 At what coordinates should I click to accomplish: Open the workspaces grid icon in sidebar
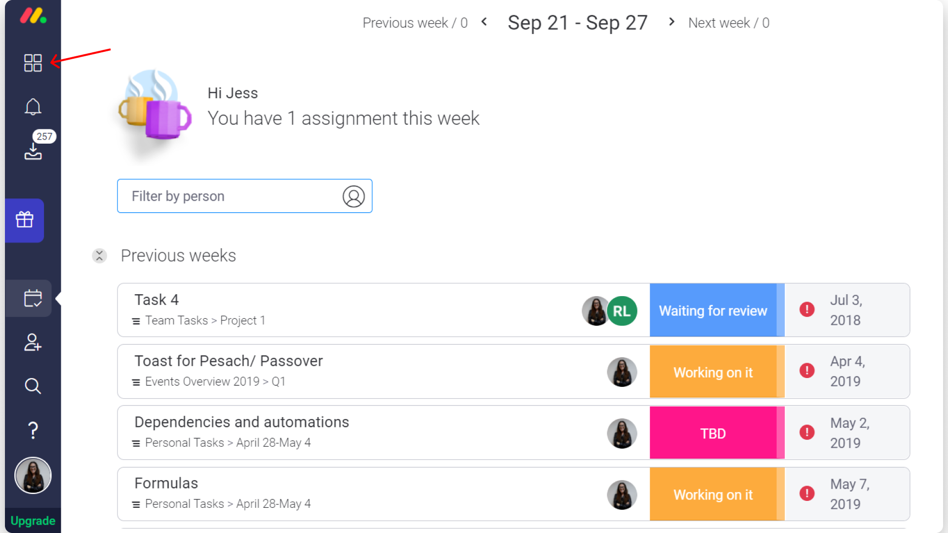click(x=33, y=63)
